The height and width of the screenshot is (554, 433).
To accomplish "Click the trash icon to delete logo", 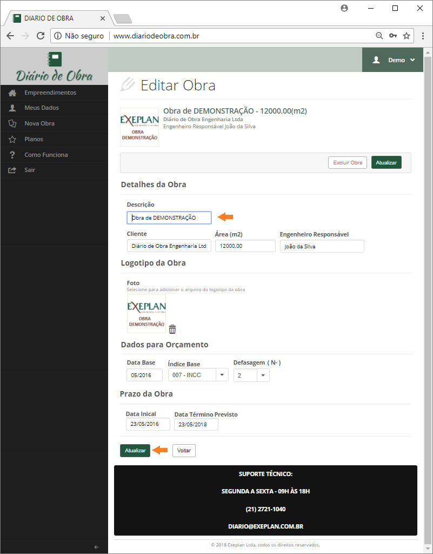I will pyautogui.click(x=172, y=329).
